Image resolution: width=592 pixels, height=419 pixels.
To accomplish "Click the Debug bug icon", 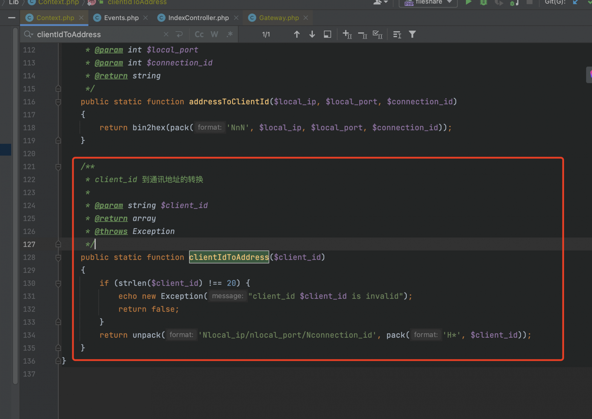I will (x=483, y=3).
